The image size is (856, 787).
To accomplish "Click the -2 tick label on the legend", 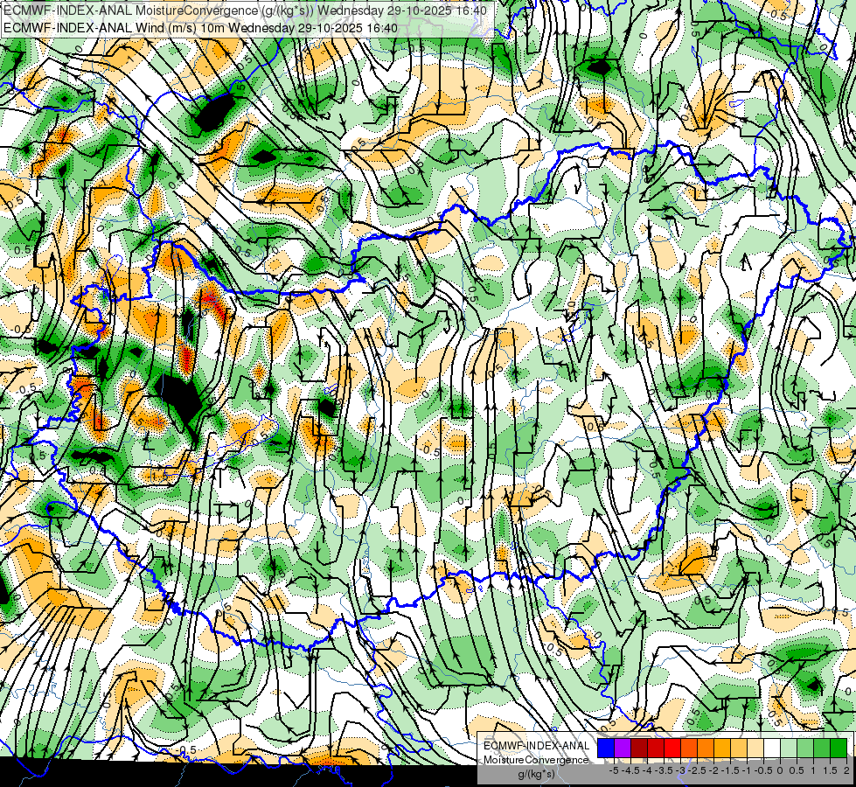I will (x=714, y=770).
